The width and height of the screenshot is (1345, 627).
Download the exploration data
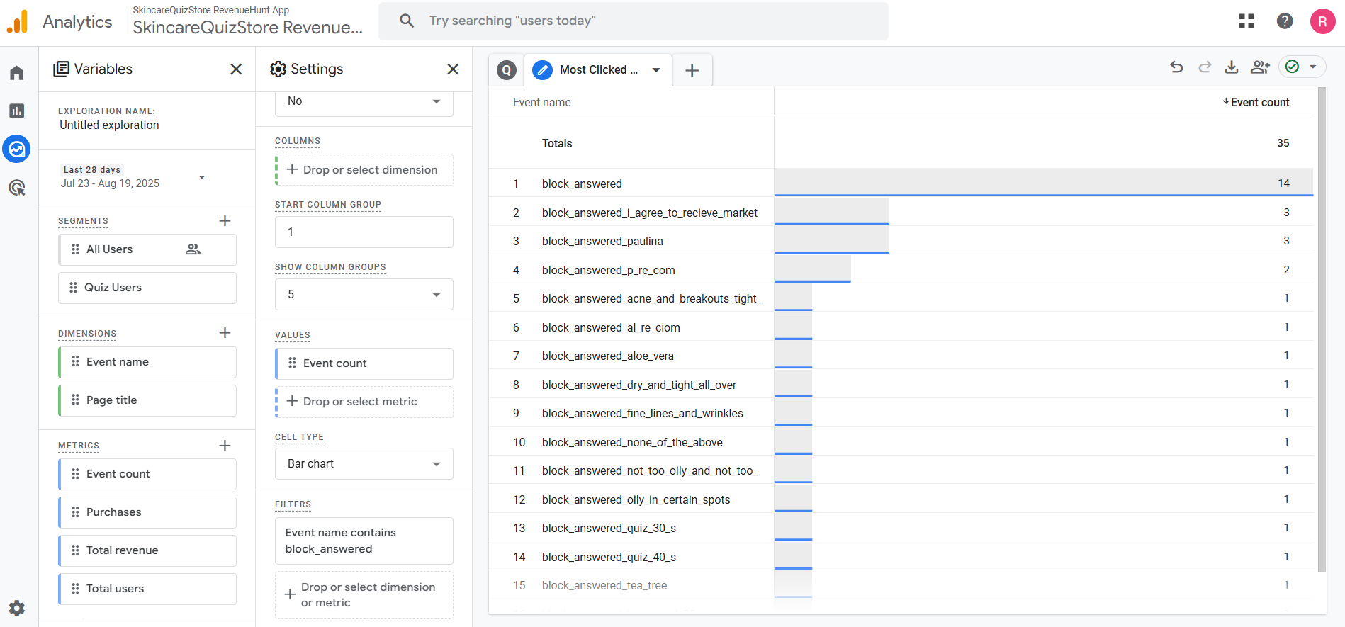1232,67
